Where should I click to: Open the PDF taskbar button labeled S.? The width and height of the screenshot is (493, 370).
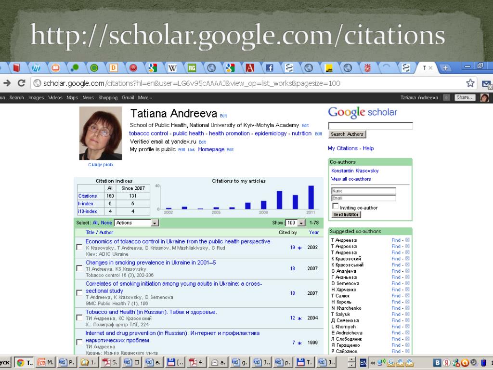(x=110, y=362)
